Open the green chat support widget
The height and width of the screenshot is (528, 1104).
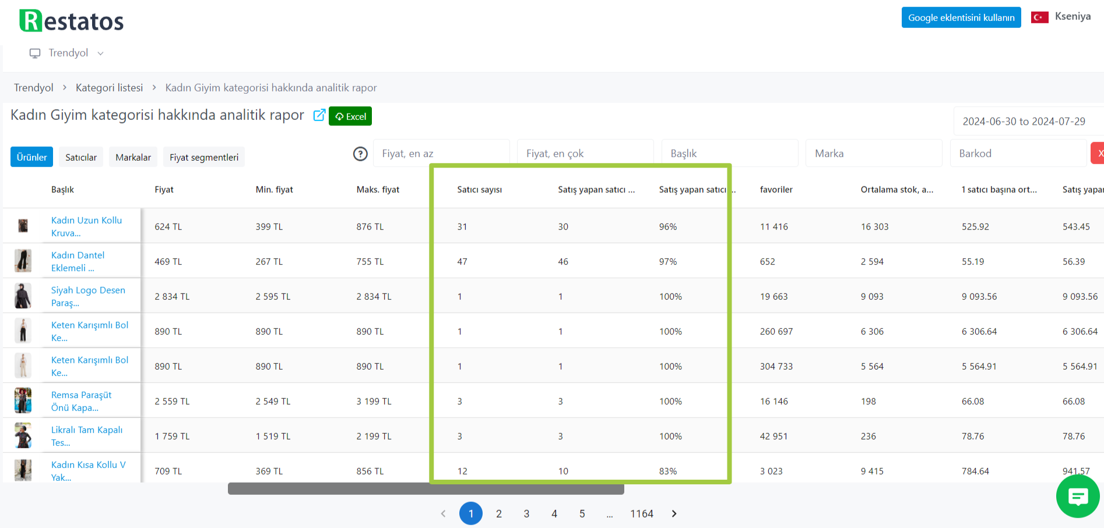(1078, 497)
